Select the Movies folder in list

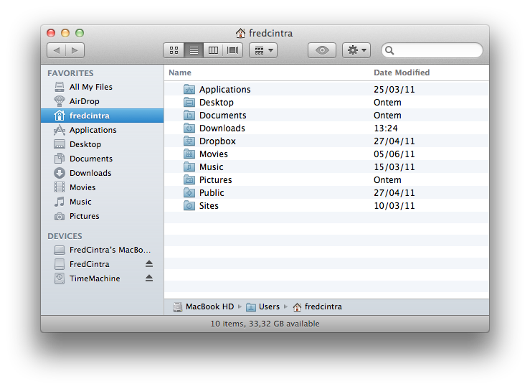click(x=326, y=154)
